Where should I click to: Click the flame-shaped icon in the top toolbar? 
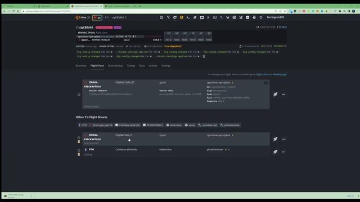pyautogui.click(x=254, y=17)
